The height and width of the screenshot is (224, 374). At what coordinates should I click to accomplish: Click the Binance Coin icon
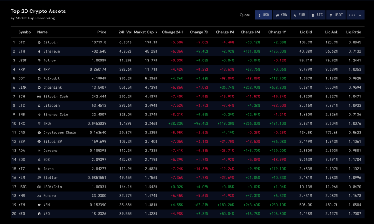(39, 115)
